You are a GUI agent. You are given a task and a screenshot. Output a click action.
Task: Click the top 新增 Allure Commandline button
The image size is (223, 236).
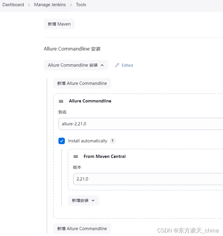point(82,83)
